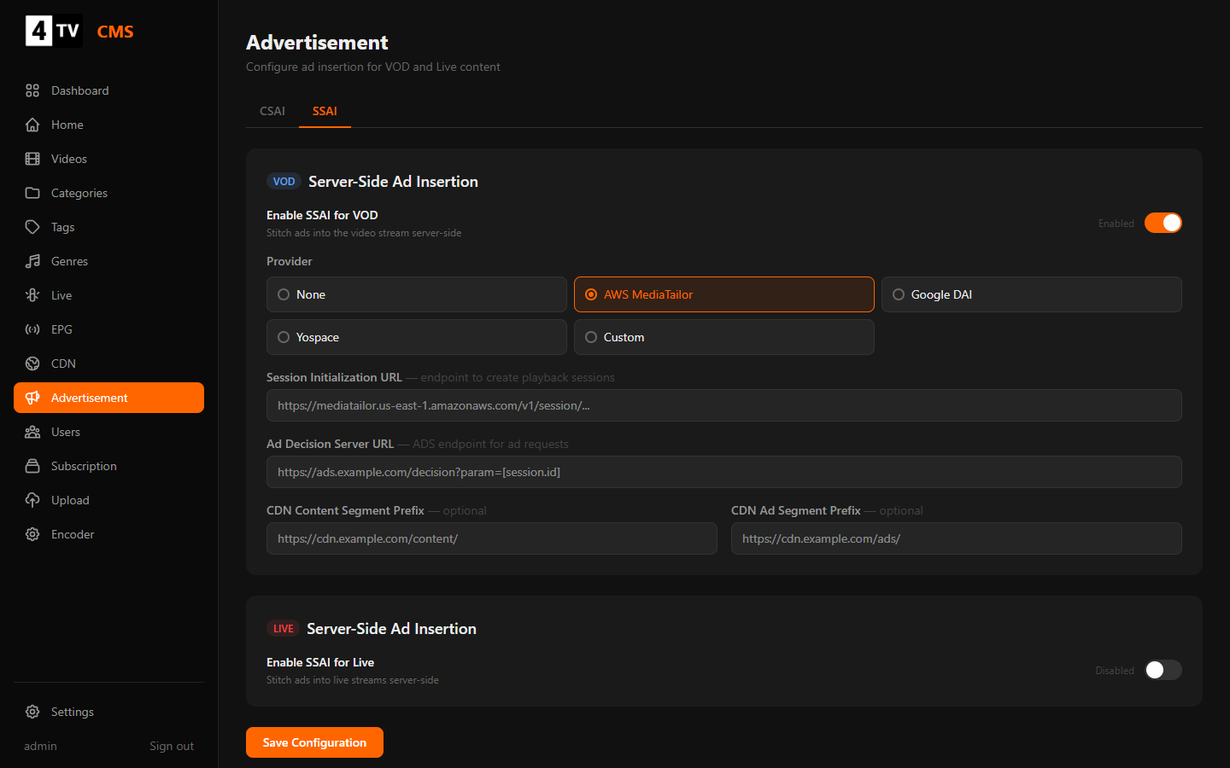
Task: Click the Tags label icon
Action: click(32, 227)
